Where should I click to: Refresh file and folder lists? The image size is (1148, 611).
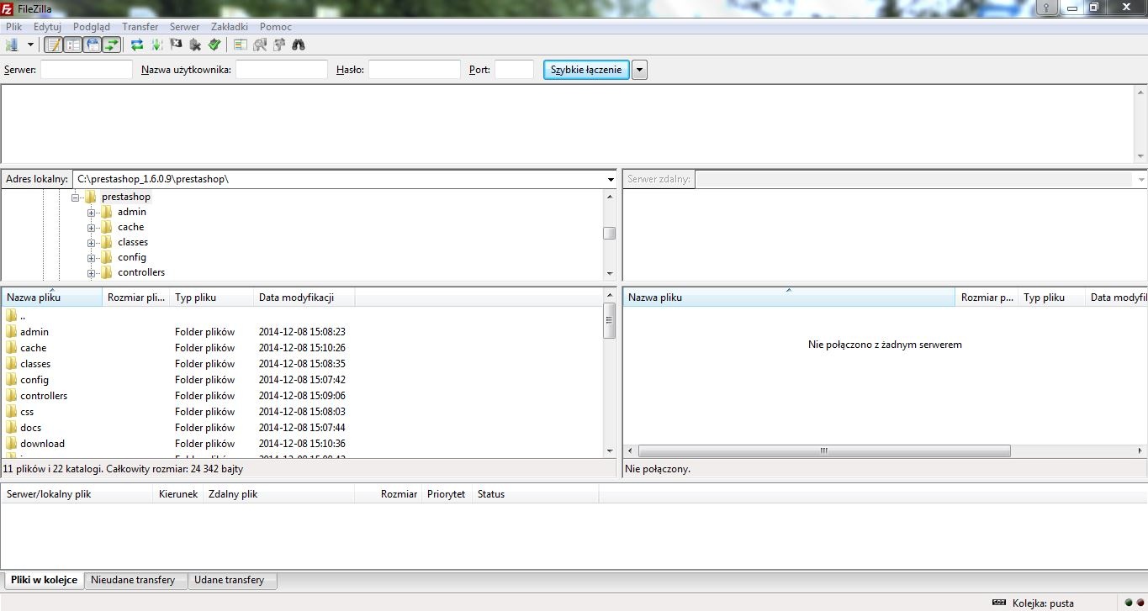(x=137, y=45)
